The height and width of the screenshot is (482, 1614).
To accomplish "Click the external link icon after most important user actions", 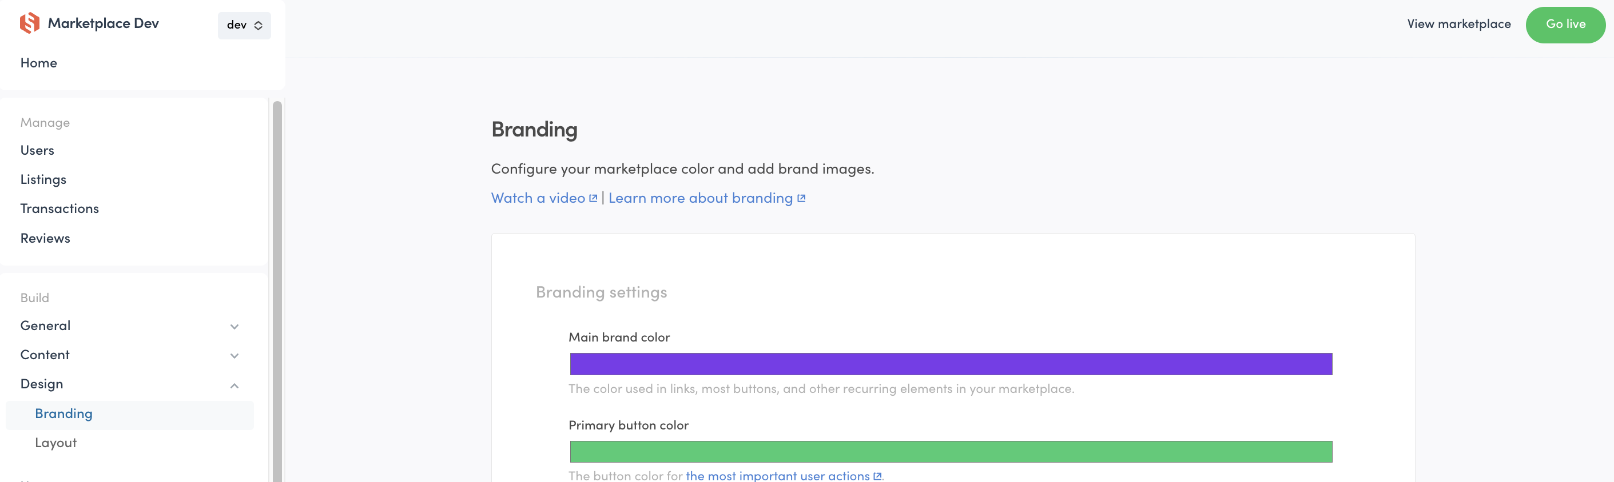I will (877, 476).
